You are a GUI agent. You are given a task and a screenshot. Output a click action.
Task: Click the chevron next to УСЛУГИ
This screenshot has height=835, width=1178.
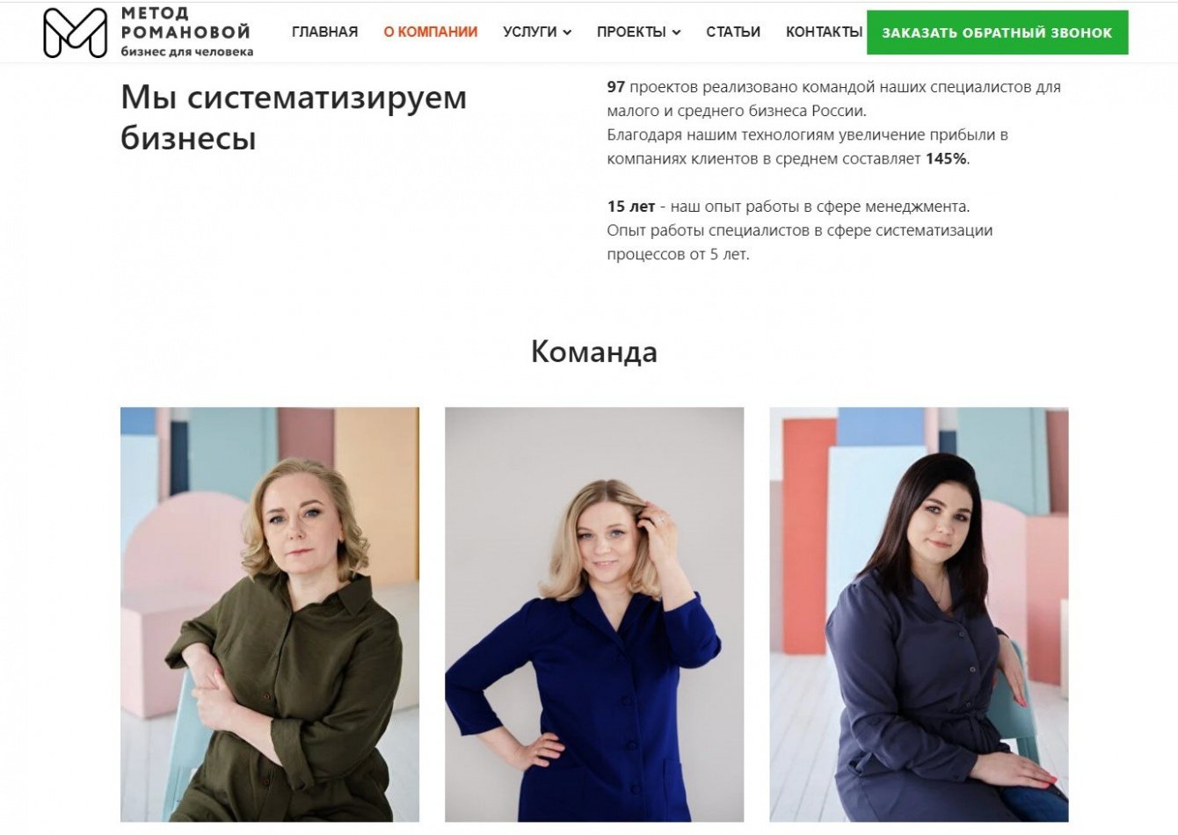(567, 33)
